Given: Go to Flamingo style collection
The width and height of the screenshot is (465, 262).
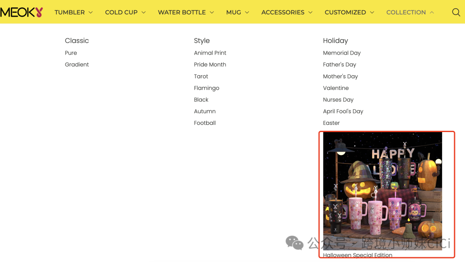Looking at the screenshot, I should tap(207, 88).
